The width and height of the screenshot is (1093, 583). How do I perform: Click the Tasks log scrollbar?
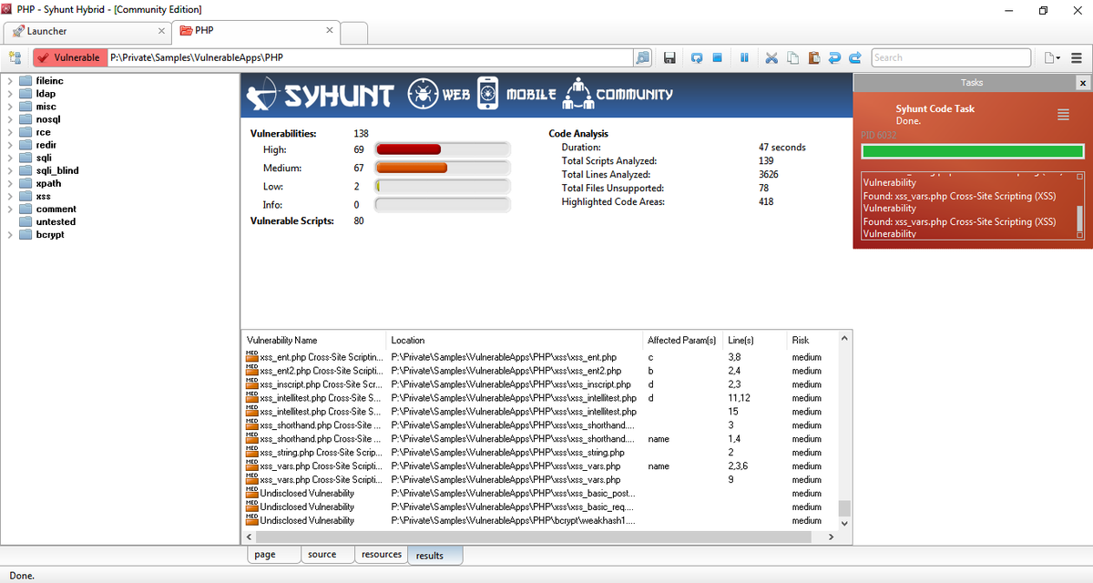[1080, 206]
